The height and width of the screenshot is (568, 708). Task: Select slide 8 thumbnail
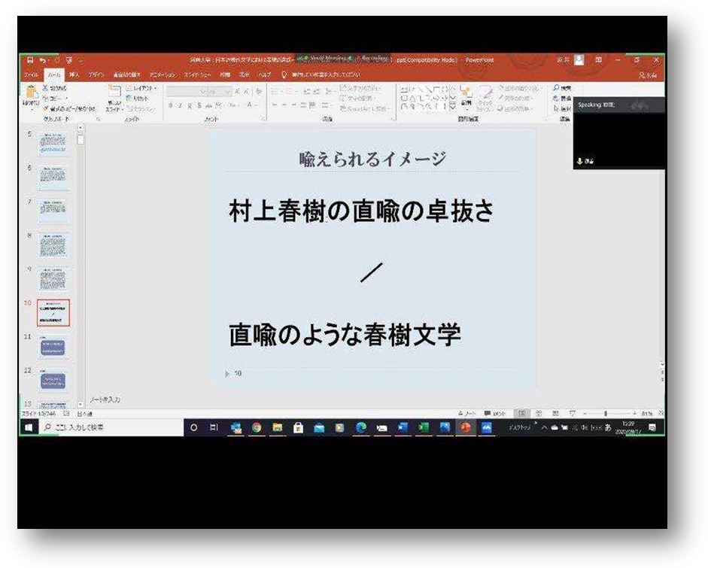pos(53,245)
